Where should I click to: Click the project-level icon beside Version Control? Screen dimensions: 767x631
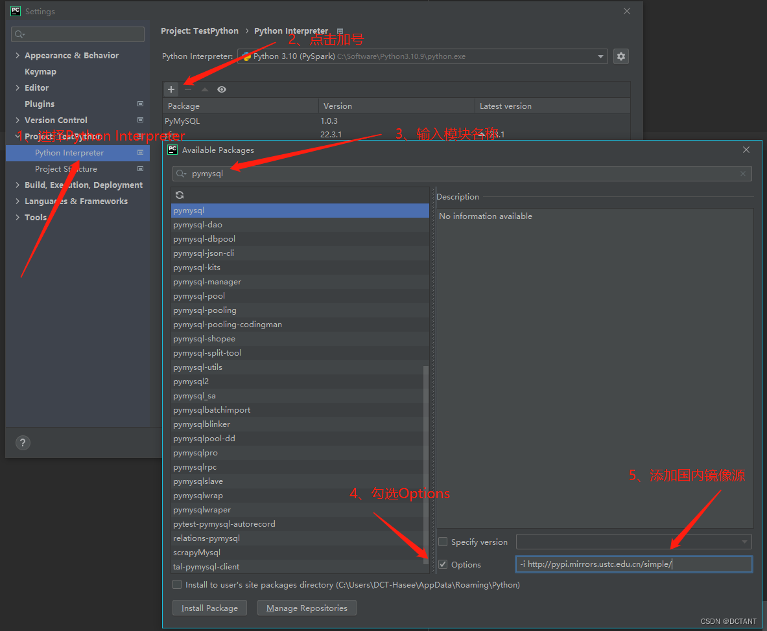pos(141,120)
